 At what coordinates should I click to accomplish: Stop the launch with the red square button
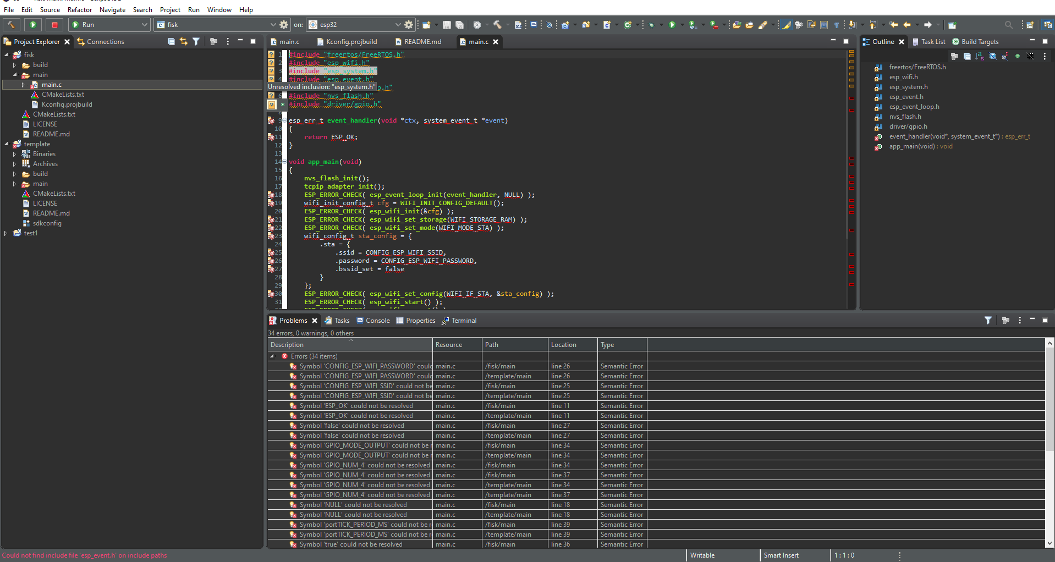coord(54,25)
